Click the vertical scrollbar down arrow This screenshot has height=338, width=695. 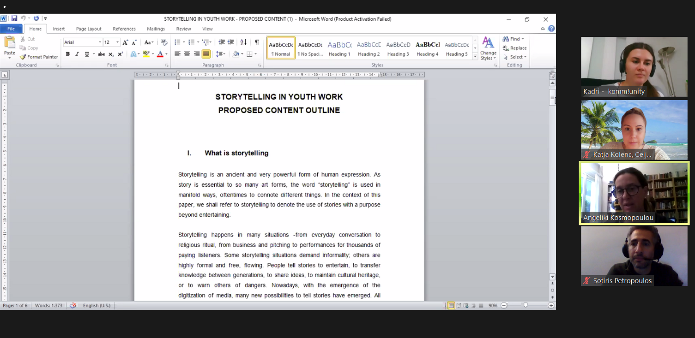tap(552, 277)
